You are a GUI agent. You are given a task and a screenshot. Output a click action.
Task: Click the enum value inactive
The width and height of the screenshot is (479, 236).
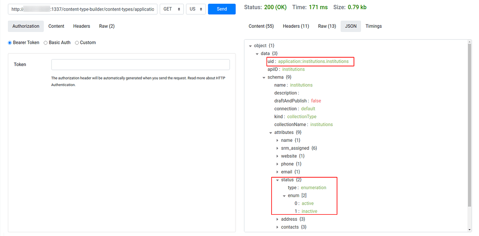tap(310, 212)
